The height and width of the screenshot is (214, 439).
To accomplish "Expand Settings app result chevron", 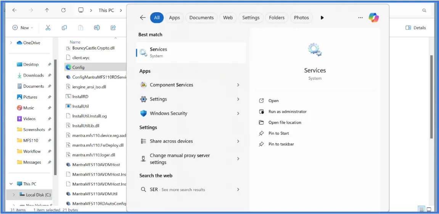I will [x=238, y=99].
